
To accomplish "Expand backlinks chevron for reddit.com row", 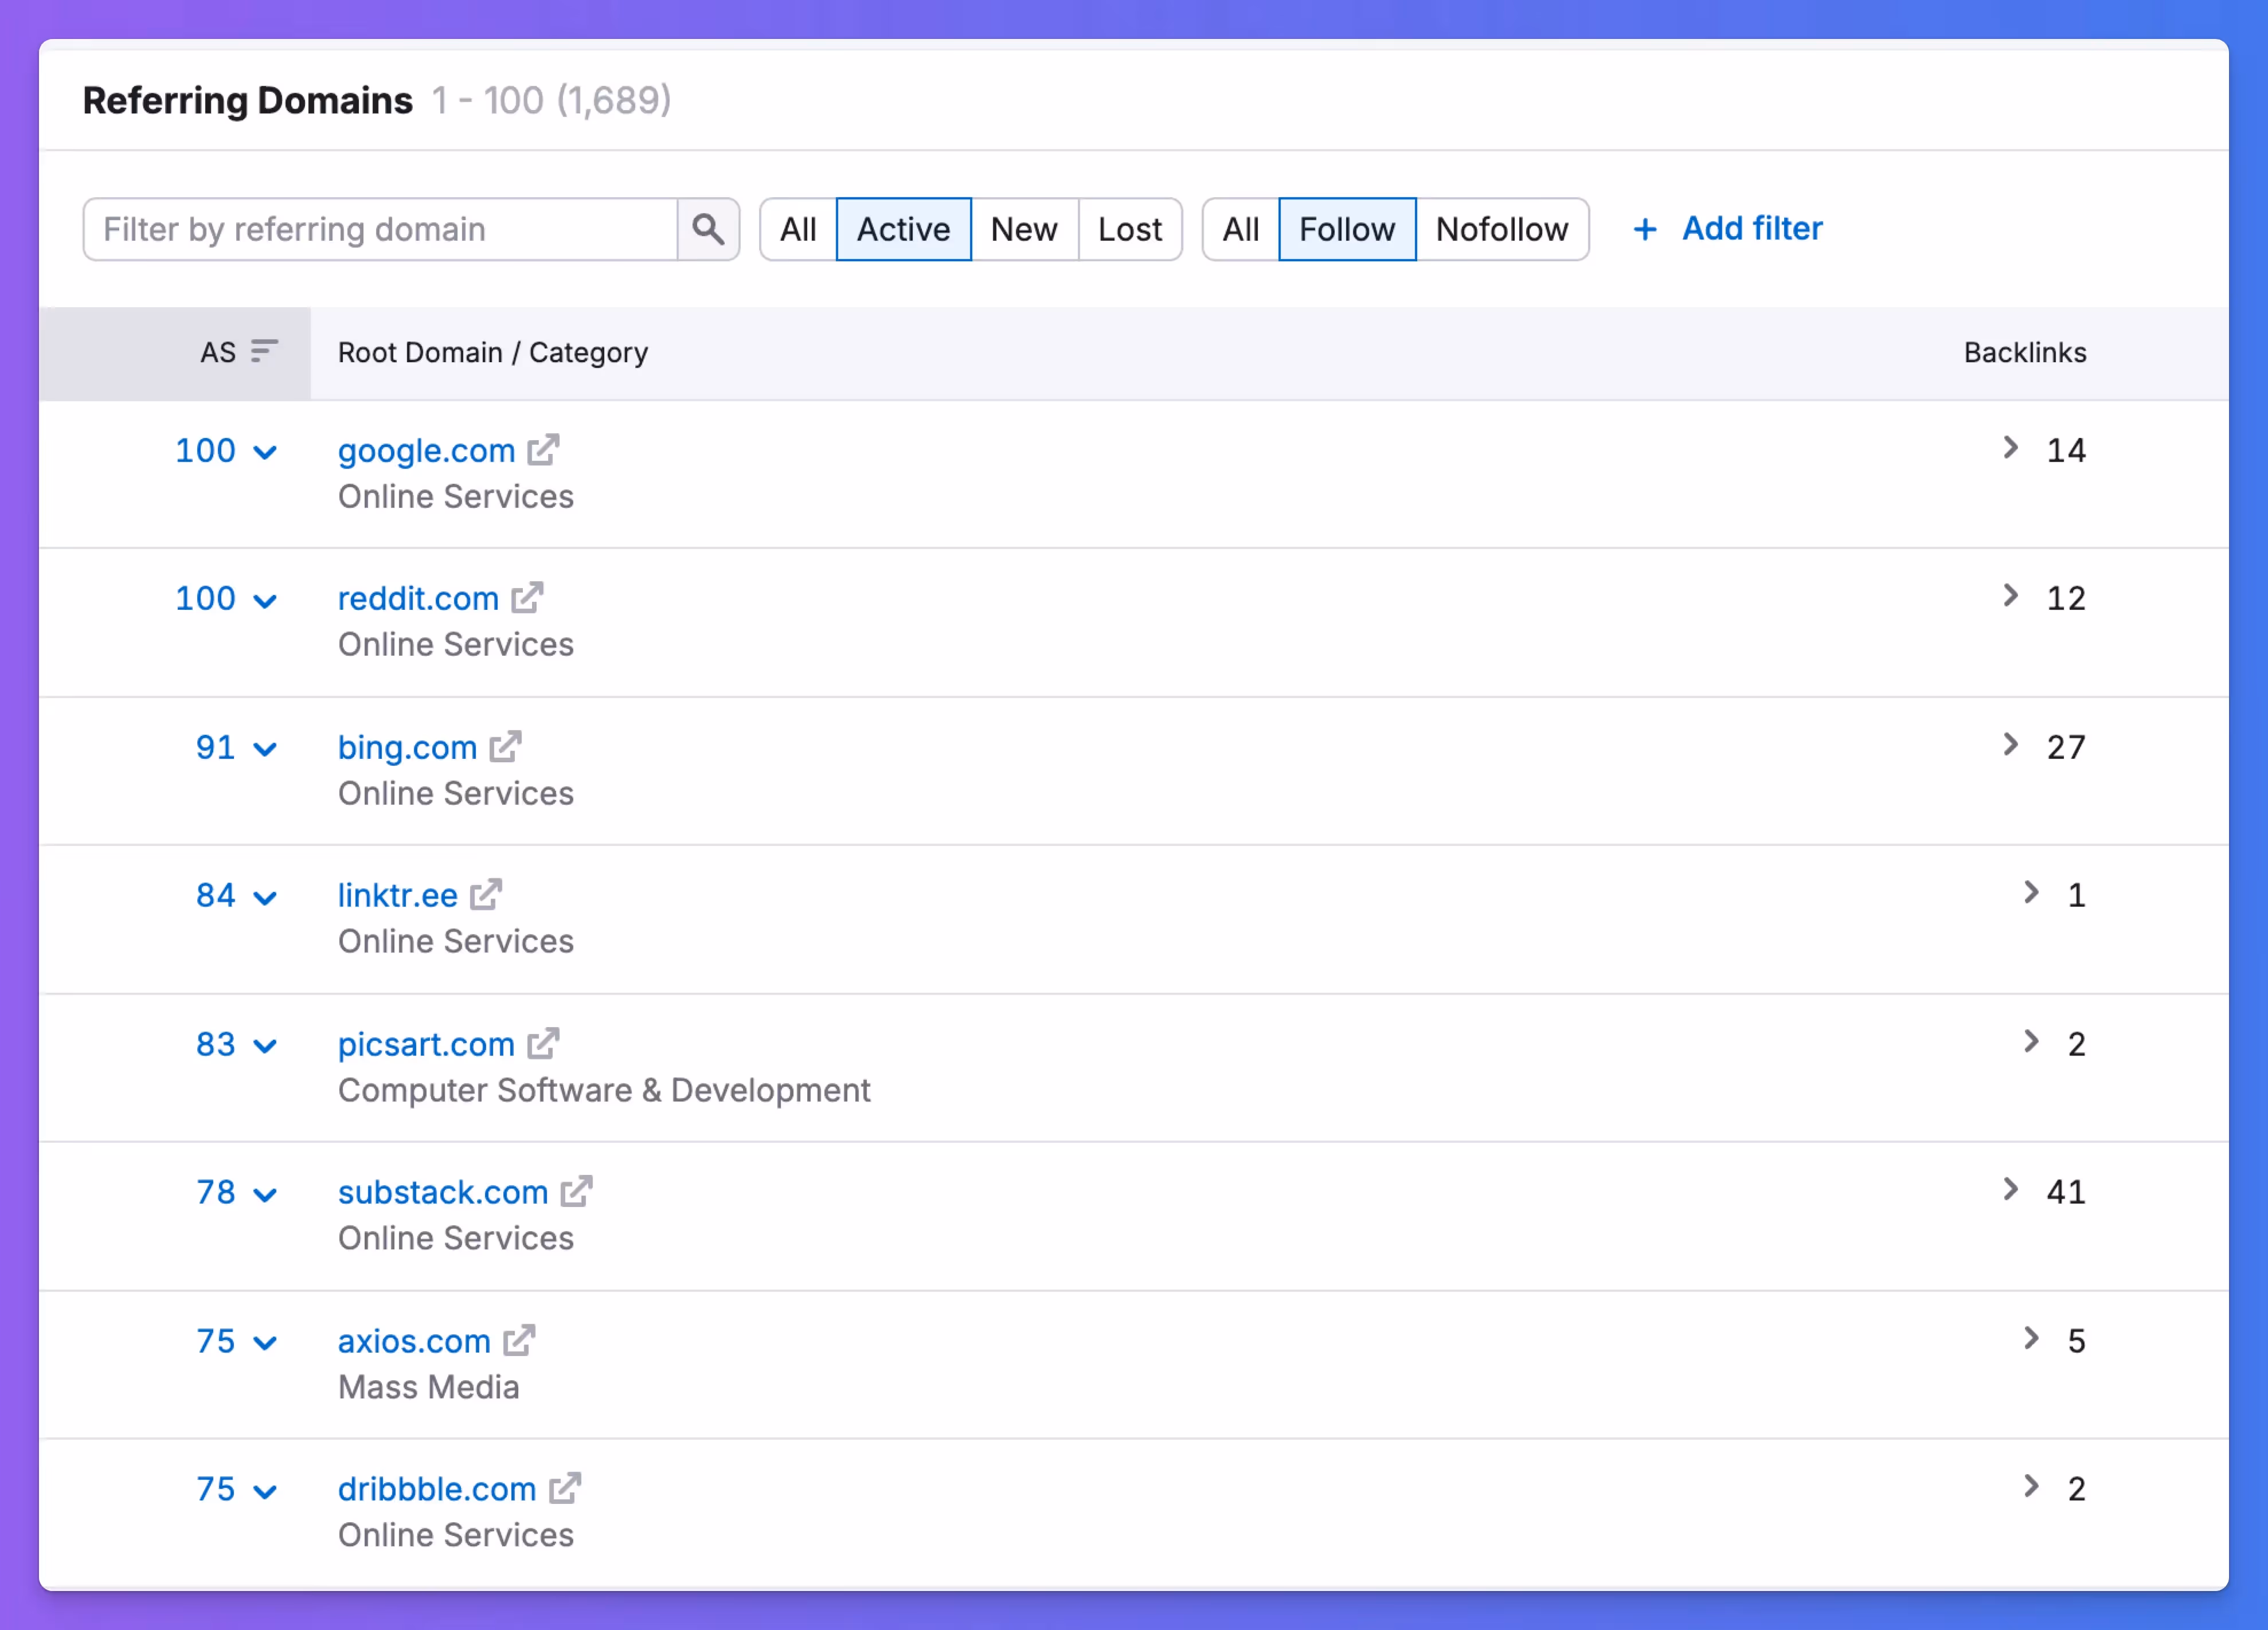I will click(x=2011, y=596).
